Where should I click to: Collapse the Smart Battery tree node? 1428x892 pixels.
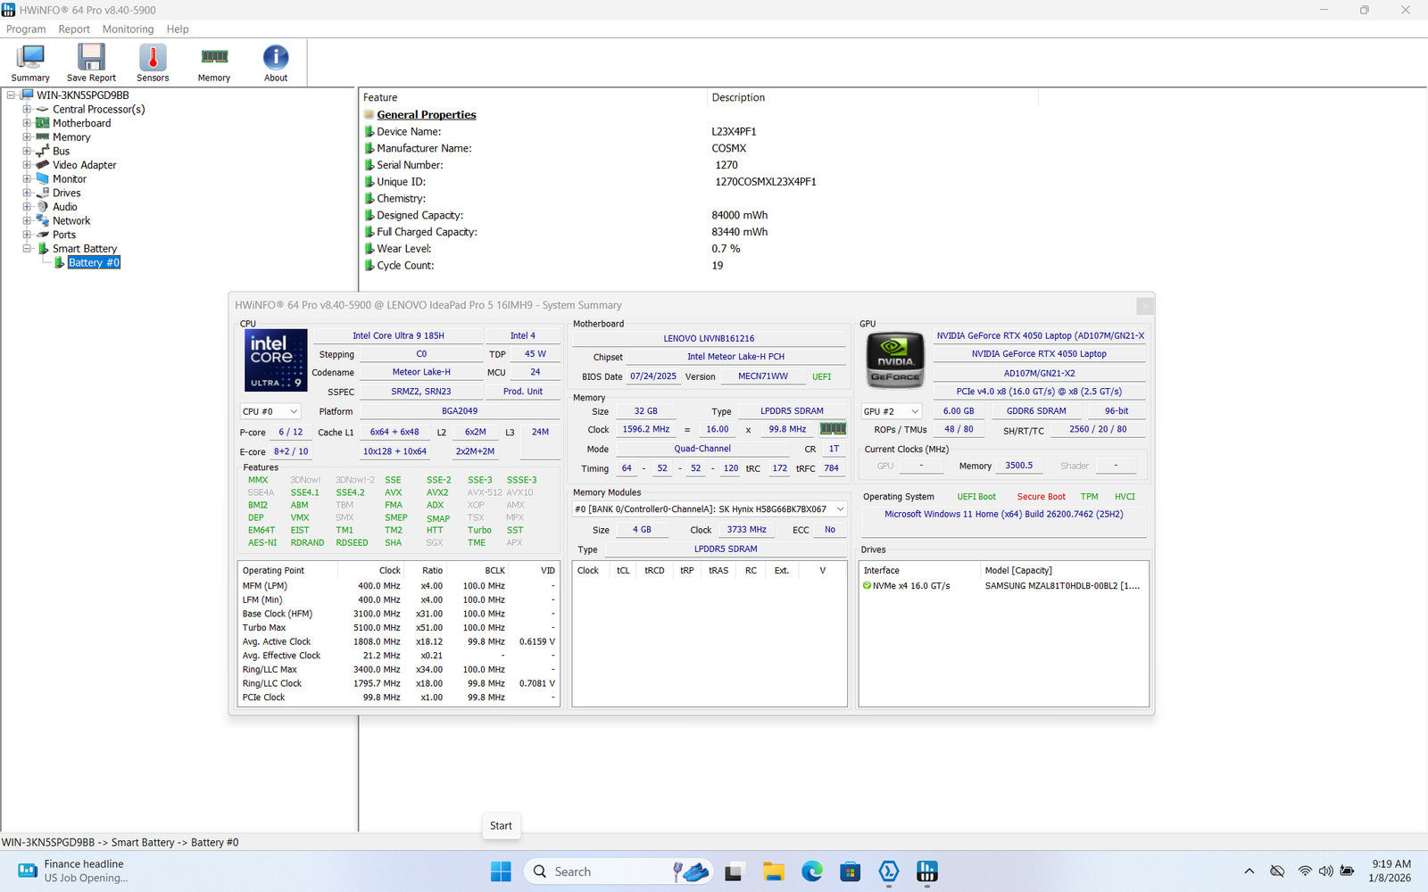(x=27, y=249)
